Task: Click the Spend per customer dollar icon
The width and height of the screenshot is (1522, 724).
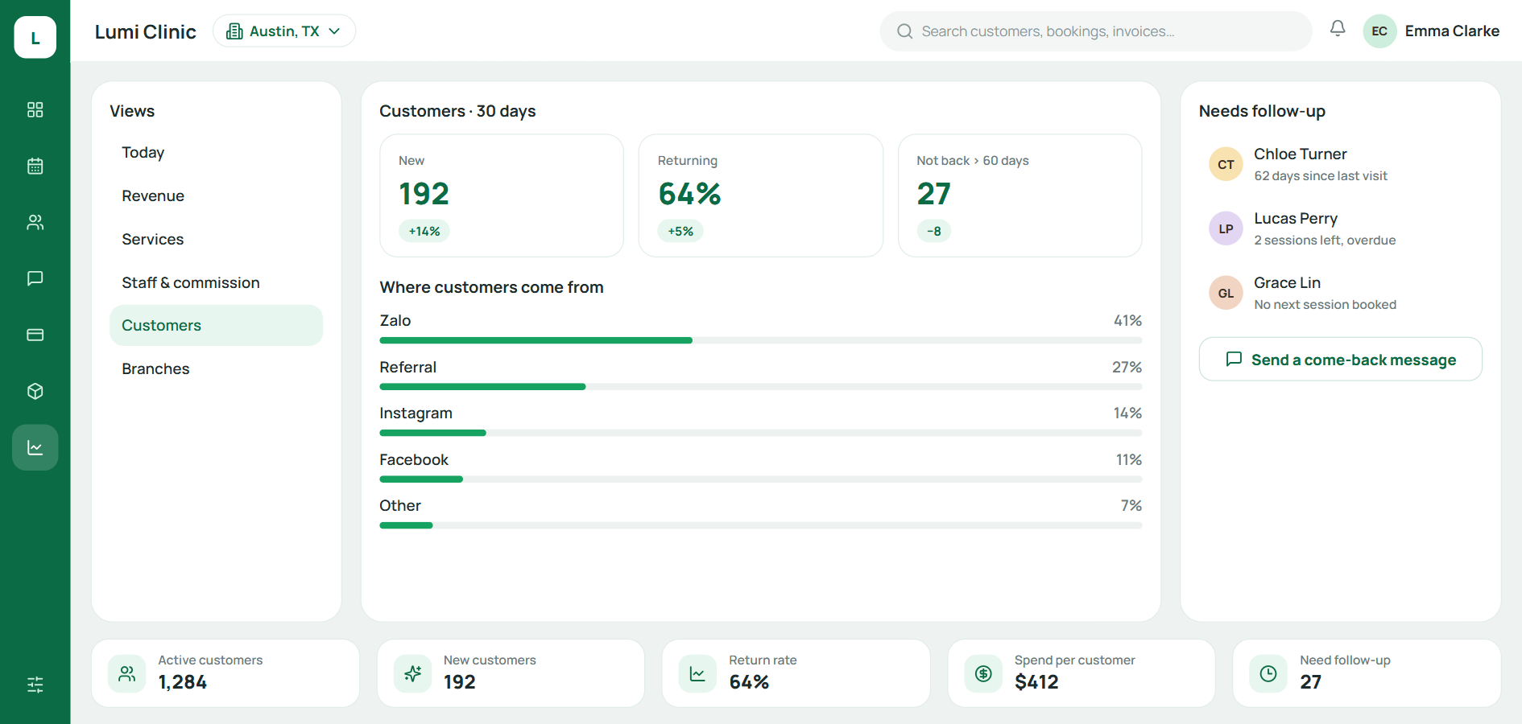Action: click(983, 673)
